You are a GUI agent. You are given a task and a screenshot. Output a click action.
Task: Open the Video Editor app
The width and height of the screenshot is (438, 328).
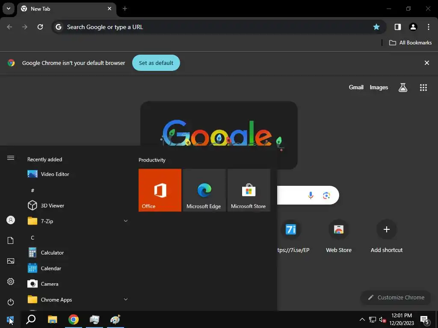77,174
